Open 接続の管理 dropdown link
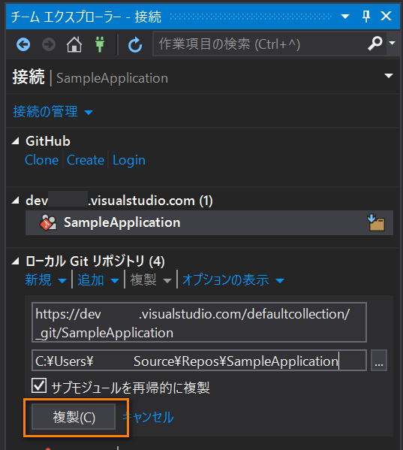The width and height of the screenshot is (403, 450). (x=53, y=111)
